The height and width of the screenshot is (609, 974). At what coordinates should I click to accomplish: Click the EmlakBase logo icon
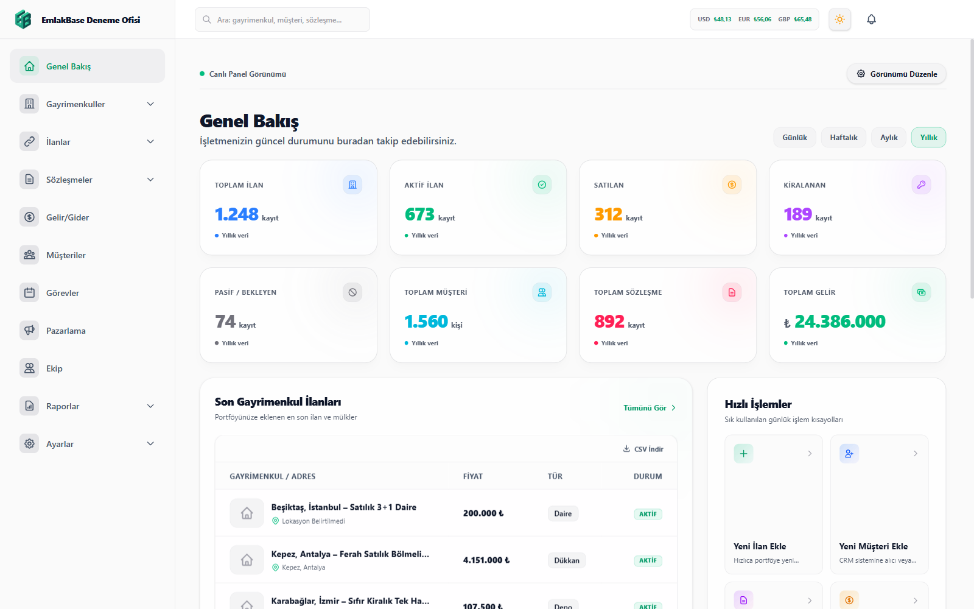pyautogui.click(x=23, y=19)
